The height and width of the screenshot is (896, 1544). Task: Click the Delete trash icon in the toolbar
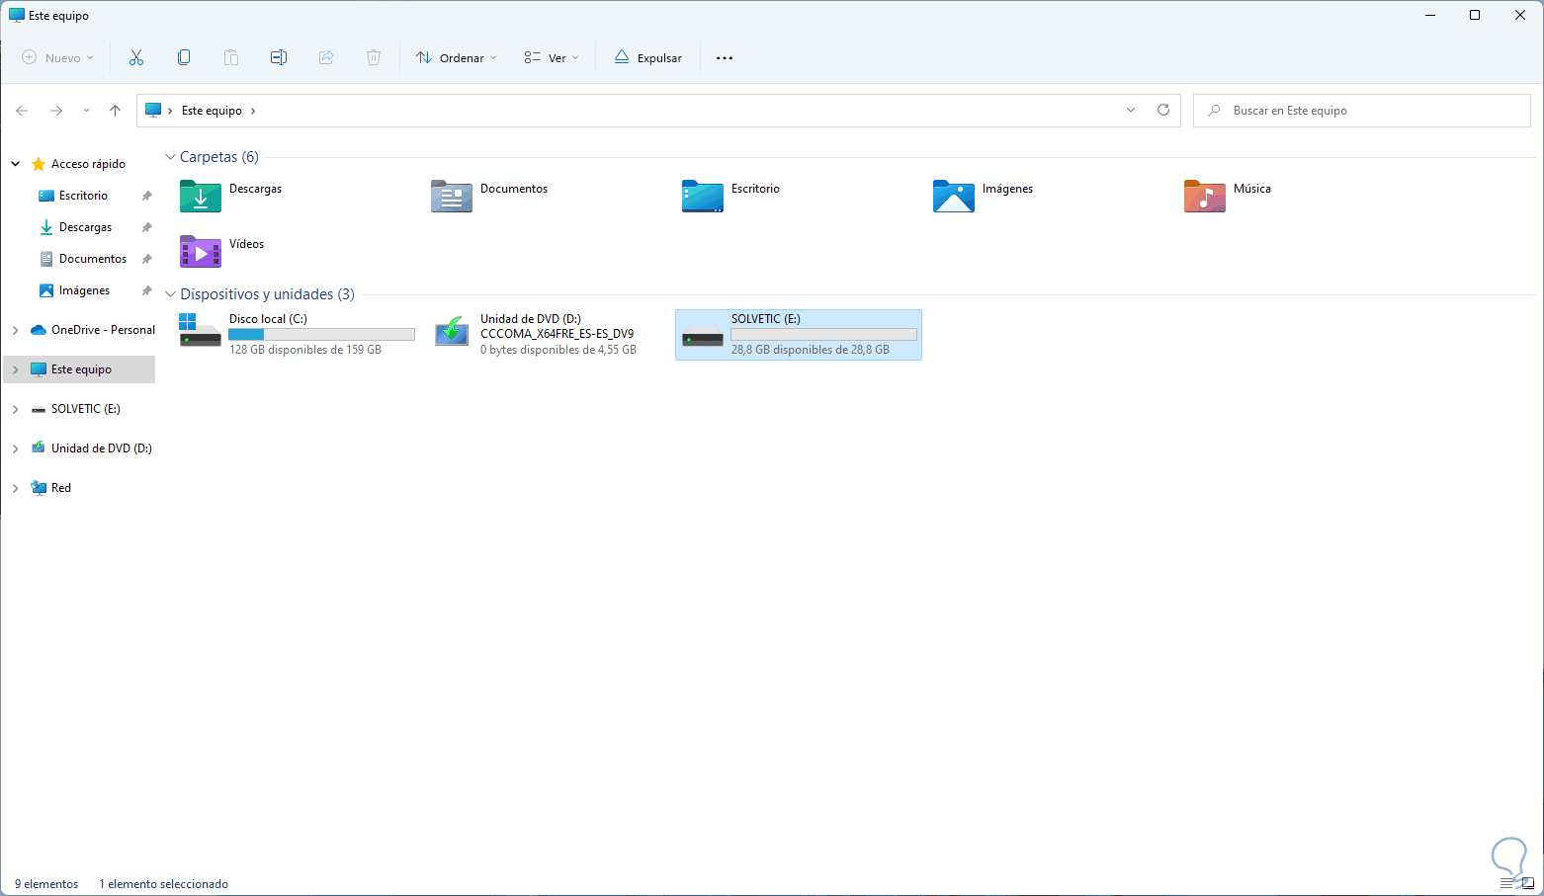tap(374, 58)
